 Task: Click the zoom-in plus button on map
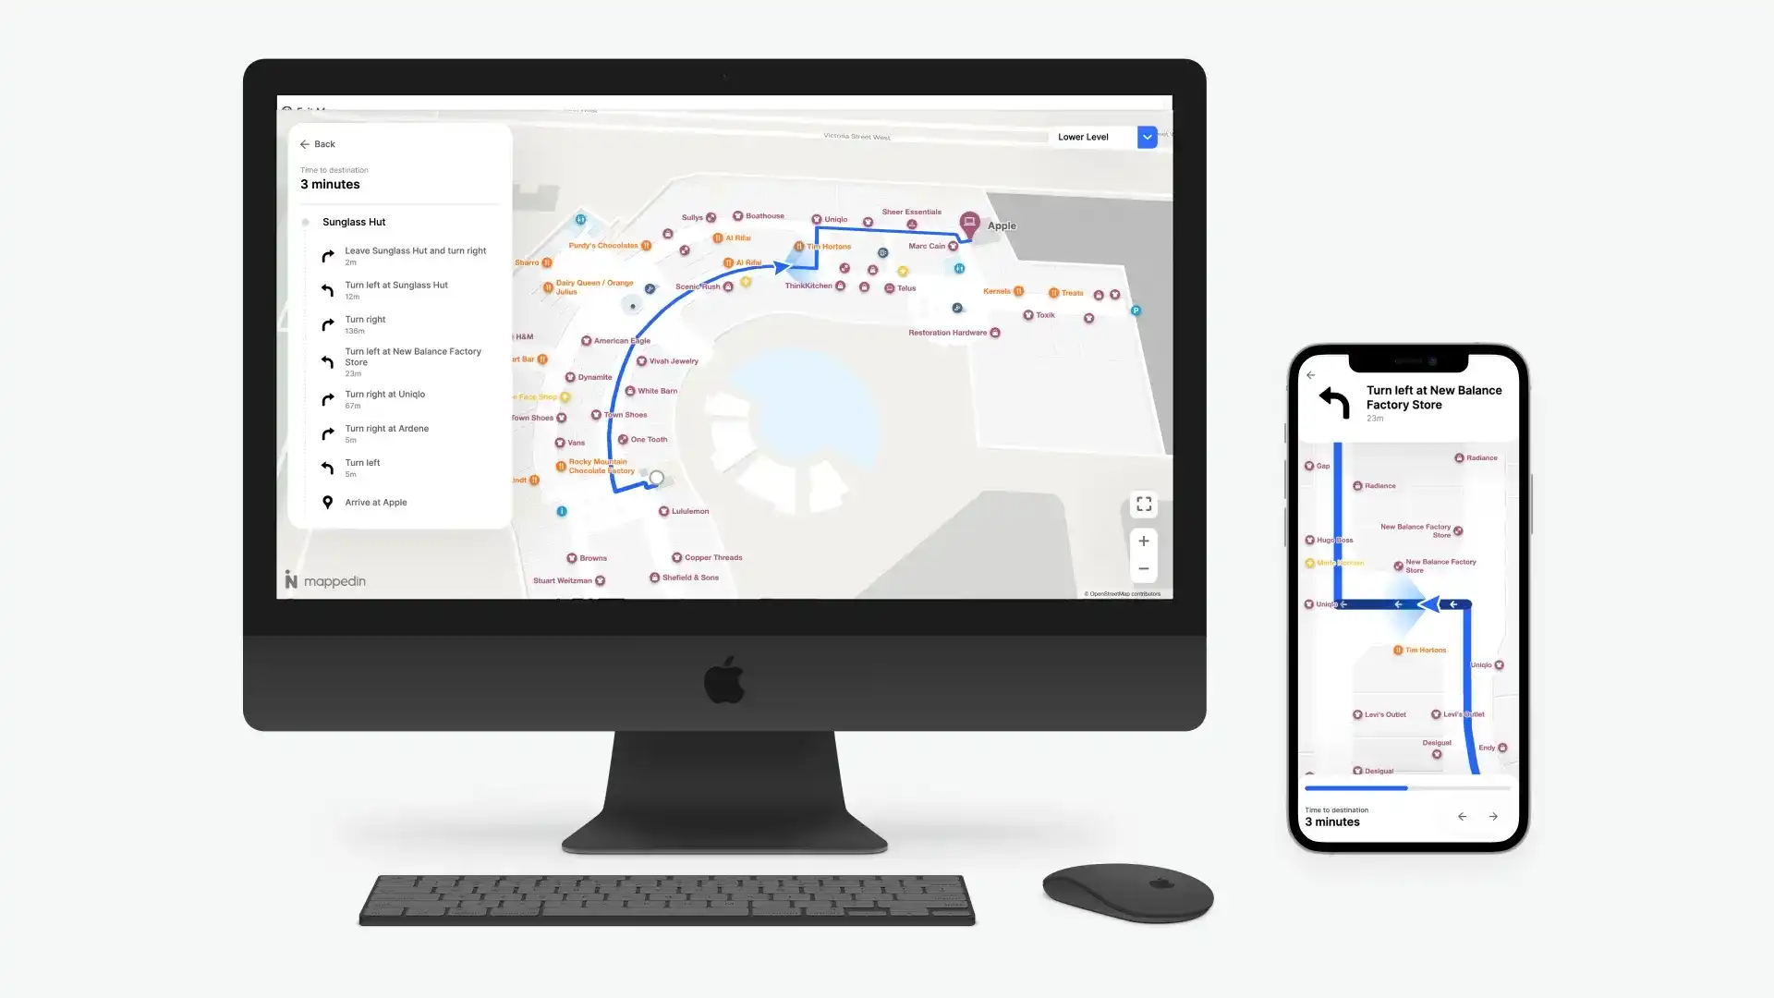point(1143,541)
